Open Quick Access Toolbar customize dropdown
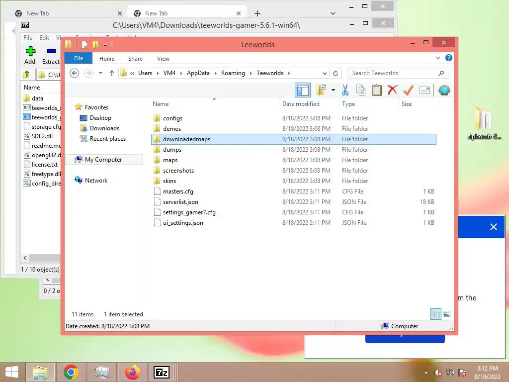The width and height of the screenshot is (509, 382). coord(105,45)
